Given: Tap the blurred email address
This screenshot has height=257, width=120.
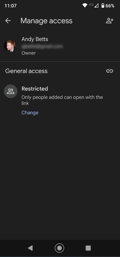Looking at the screenshot, I should [42, 46].
